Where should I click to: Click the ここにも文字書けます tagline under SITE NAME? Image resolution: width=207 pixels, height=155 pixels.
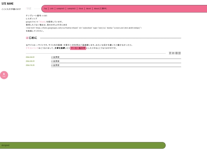[11, 9]
